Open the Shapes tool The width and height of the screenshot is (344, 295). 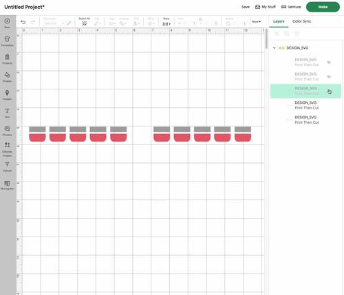coord(7,77)
